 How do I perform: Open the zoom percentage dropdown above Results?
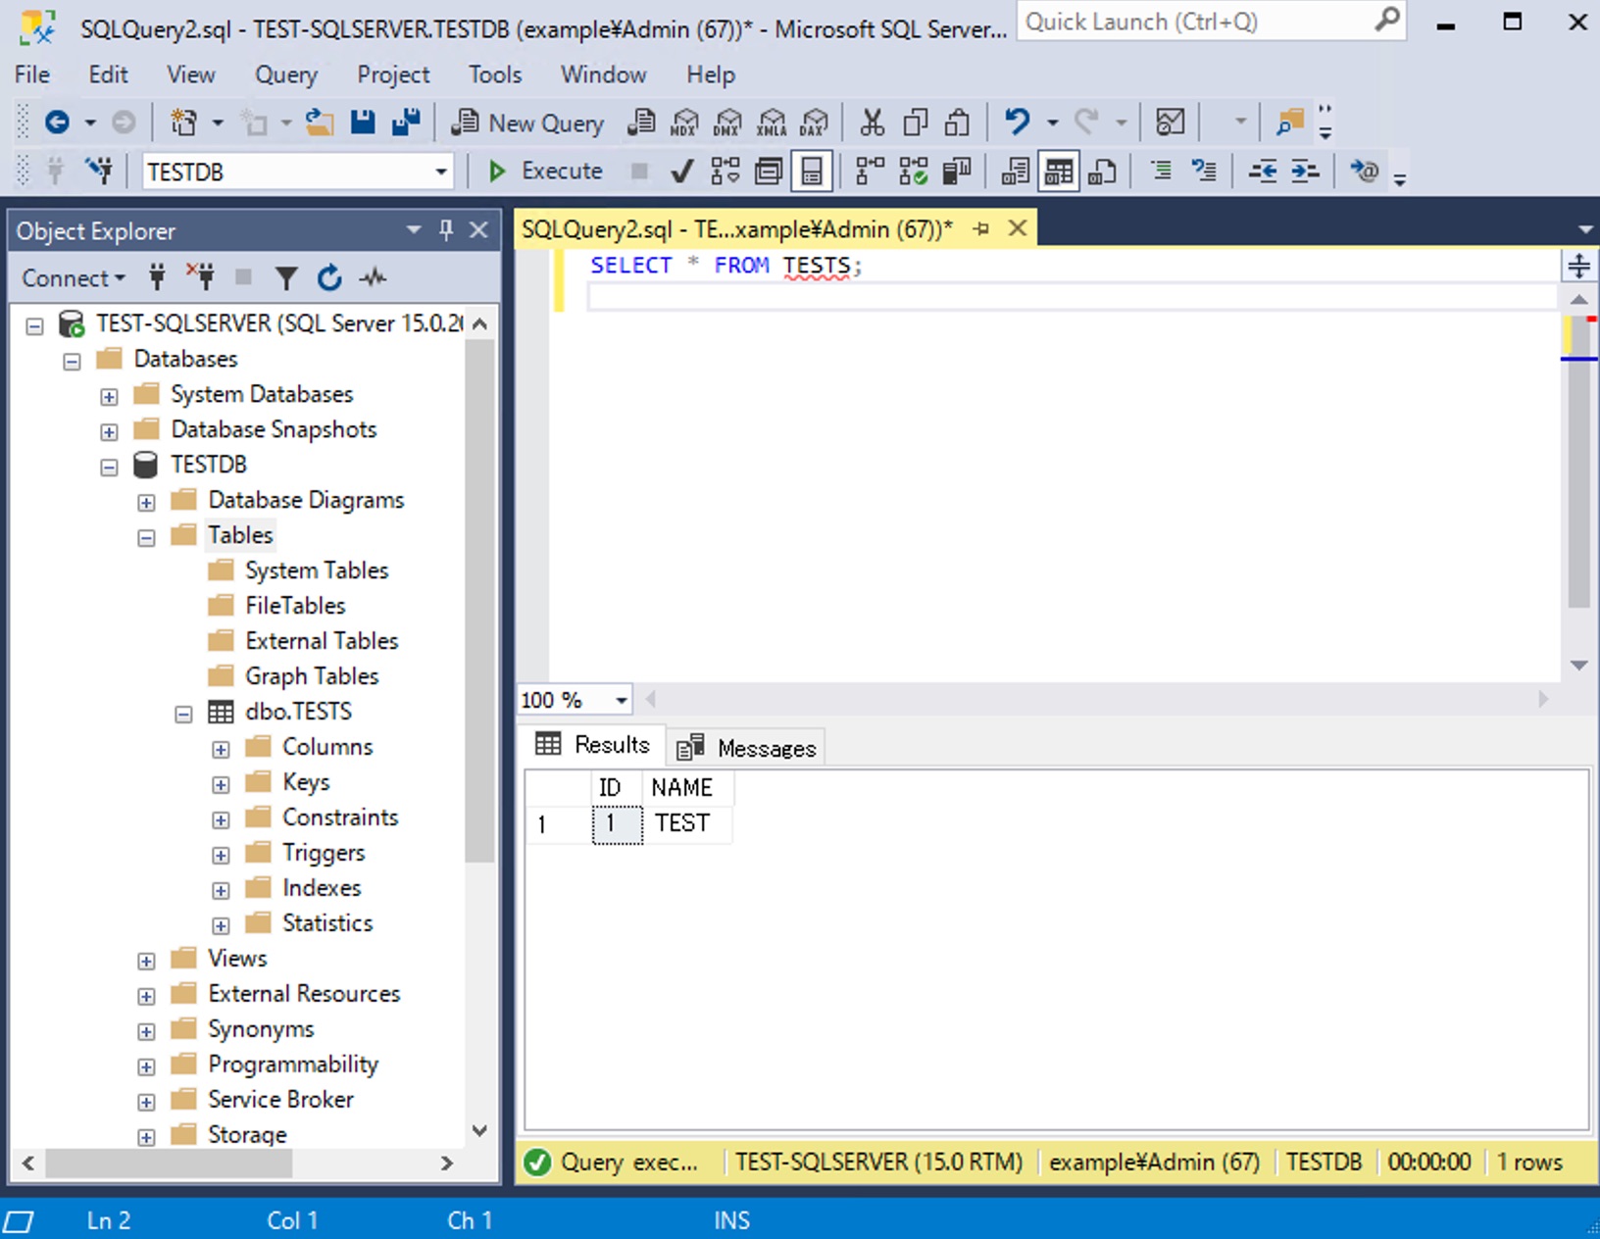(x=620, y=699)
